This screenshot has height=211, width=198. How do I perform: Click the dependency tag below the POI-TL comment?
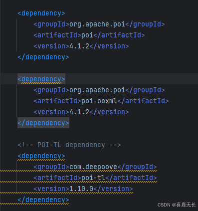pyautogui.click(x=41, y=156)
